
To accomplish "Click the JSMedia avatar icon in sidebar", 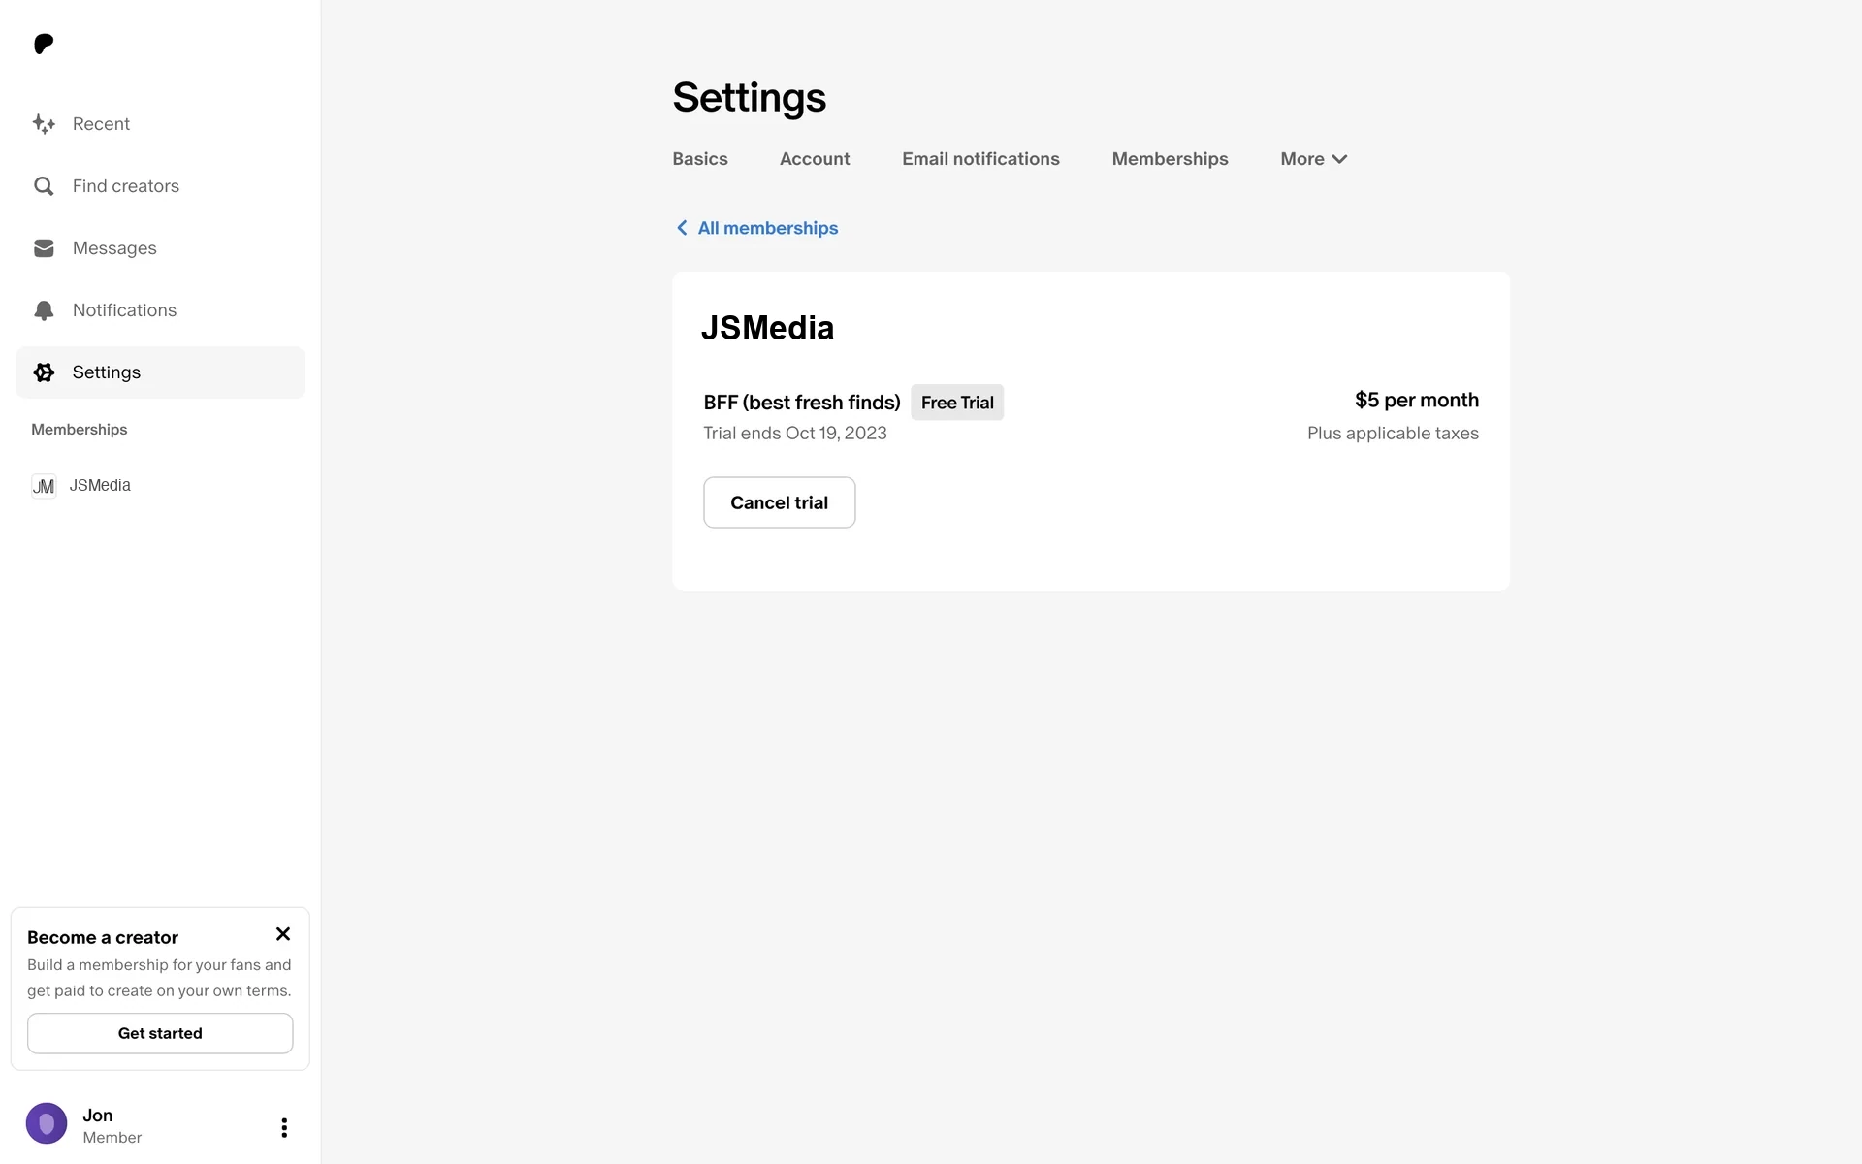I will 44,486.
